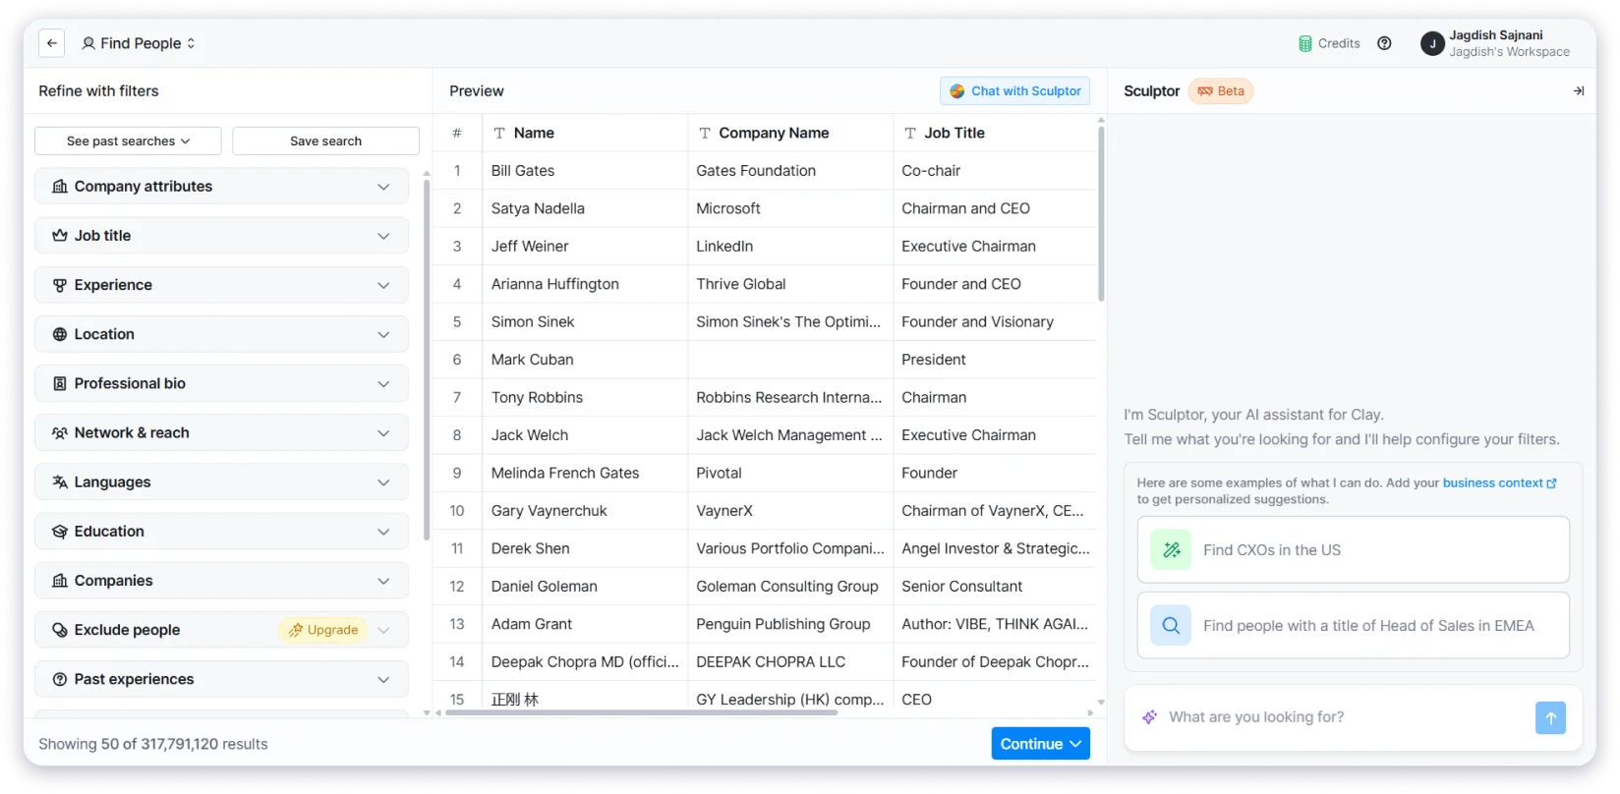The image size is (1620, 794).
Task: Click the # column header
Action: [x=457, y=133]
